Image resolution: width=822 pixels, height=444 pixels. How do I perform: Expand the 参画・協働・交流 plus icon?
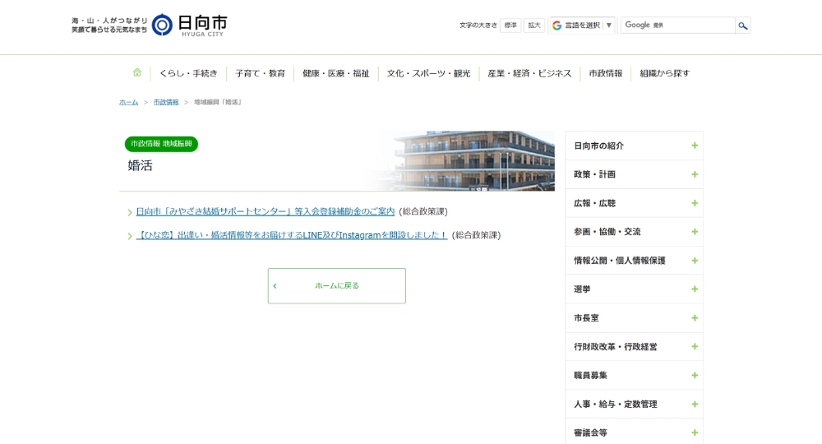coord(694,231)
